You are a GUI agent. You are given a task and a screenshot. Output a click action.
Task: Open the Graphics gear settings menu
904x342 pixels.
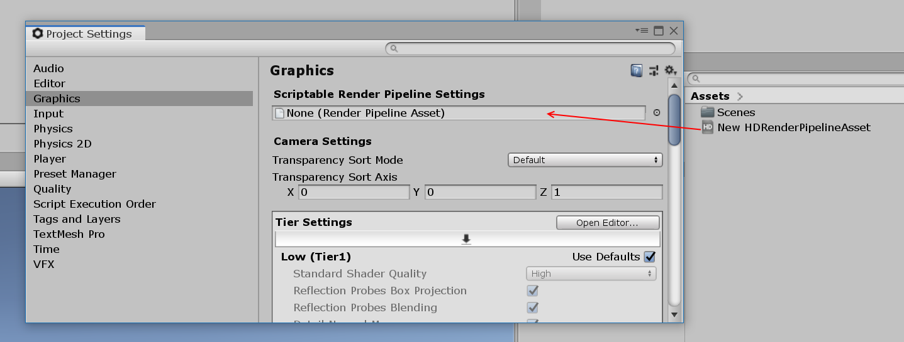pyautogui.click(x=670, y=70)
